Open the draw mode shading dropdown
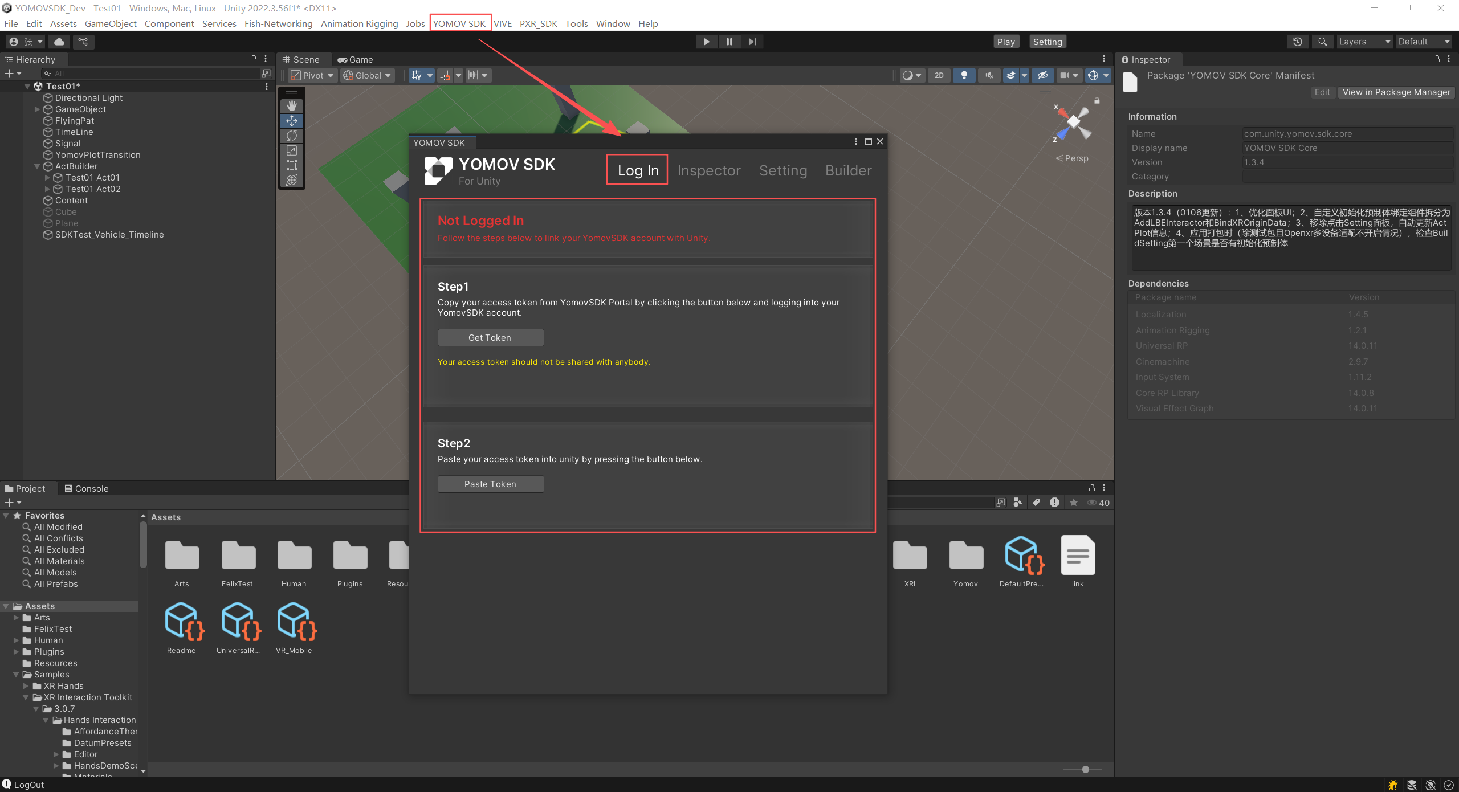This screenshot has width=1459, height=792. click(x=912, y=75)
